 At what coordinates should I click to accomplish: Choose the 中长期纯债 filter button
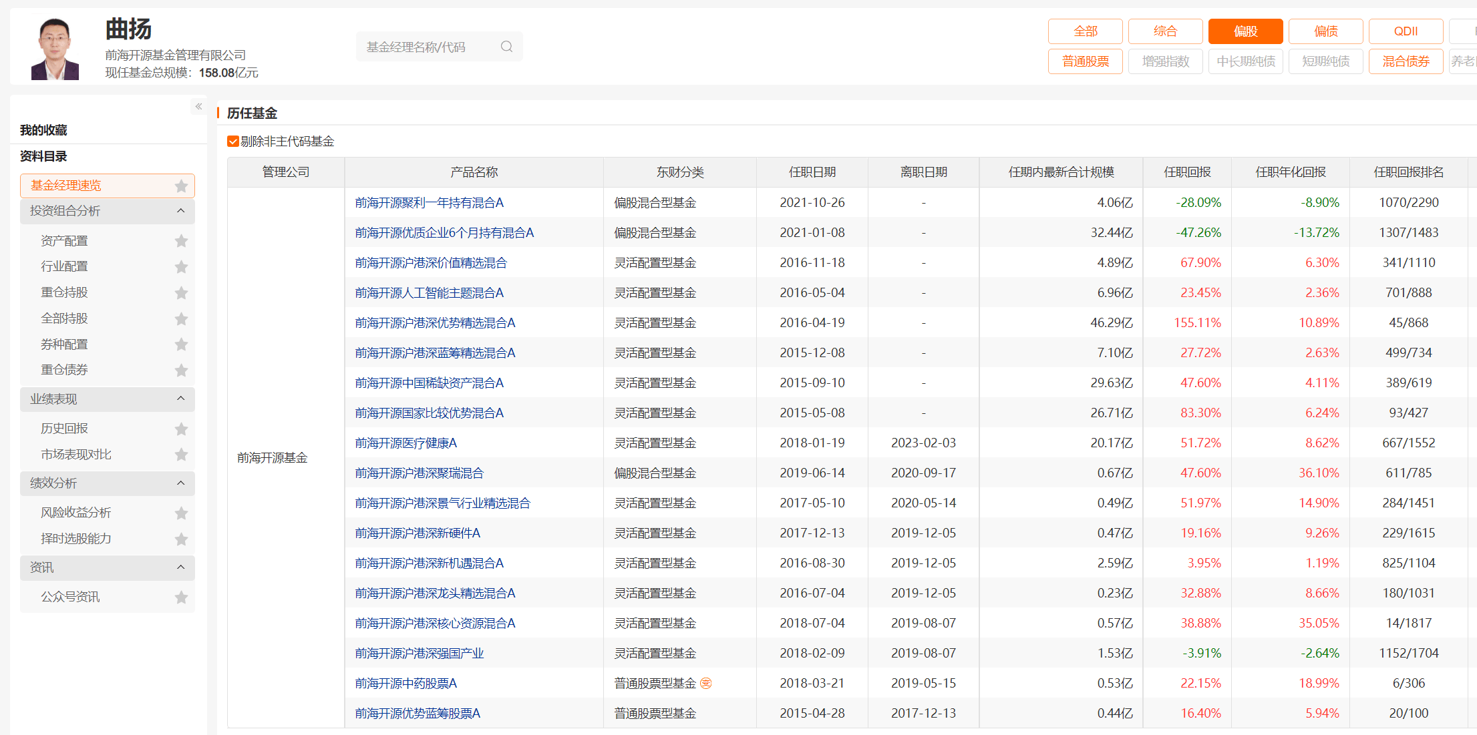[x=1246, y=61]
